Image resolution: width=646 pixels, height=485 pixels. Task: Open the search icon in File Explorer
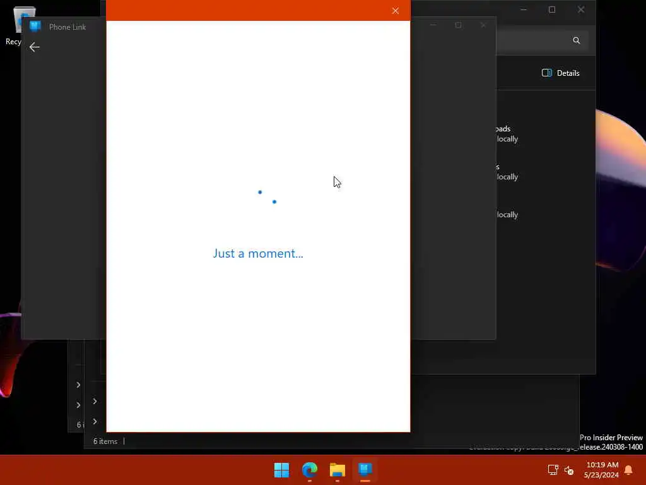tap(576, 40)
